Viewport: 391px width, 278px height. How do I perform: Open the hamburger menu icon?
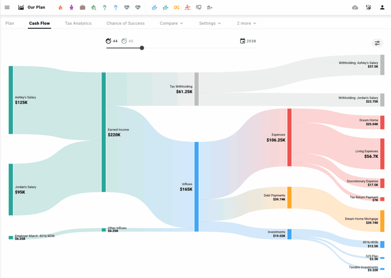7,7
